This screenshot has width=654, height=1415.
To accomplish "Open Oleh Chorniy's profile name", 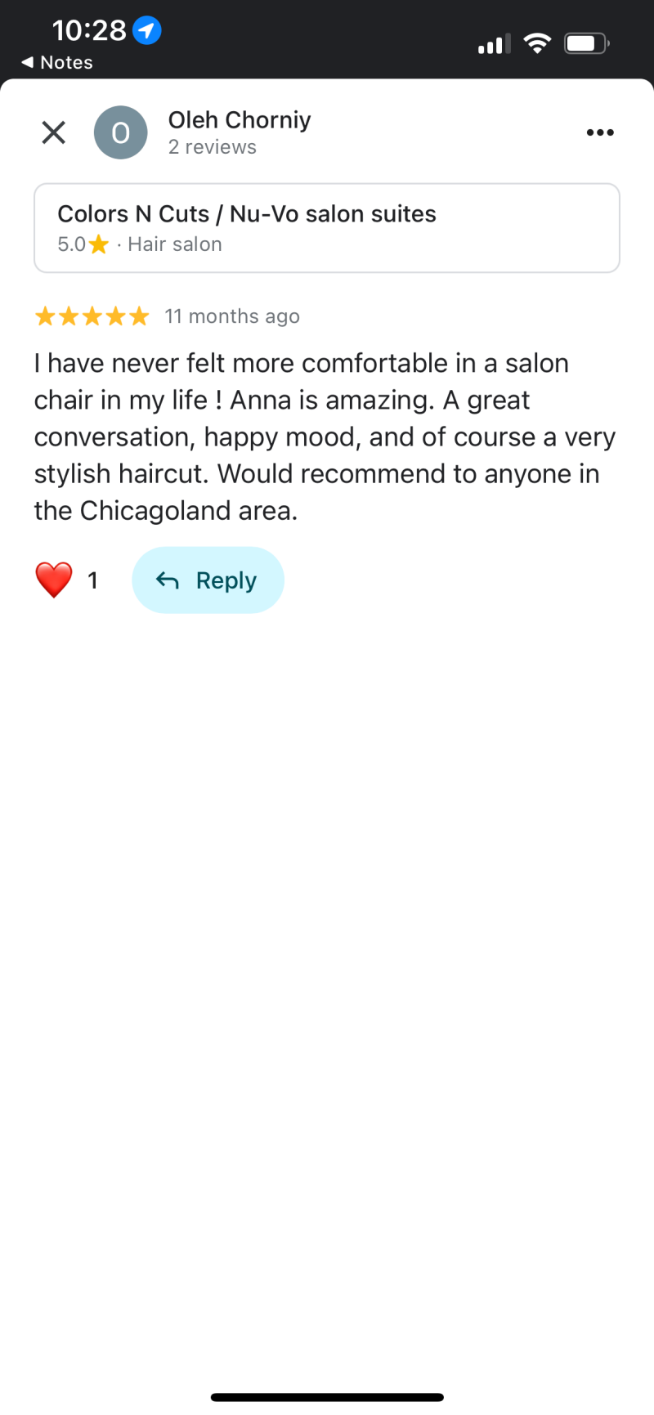I will point(240,120).
